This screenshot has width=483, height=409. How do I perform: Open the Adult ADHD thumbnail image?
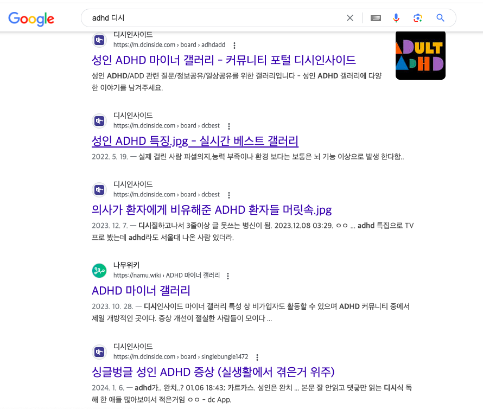click(x=421, y=55)
